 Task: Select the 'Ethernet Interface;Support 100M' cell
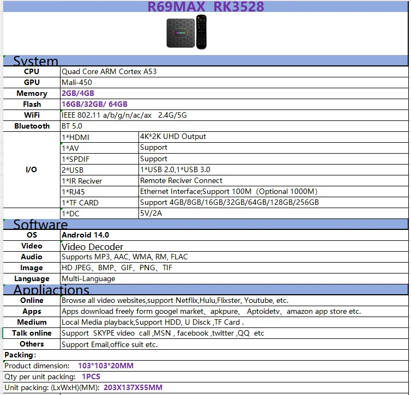pos(274,192)
